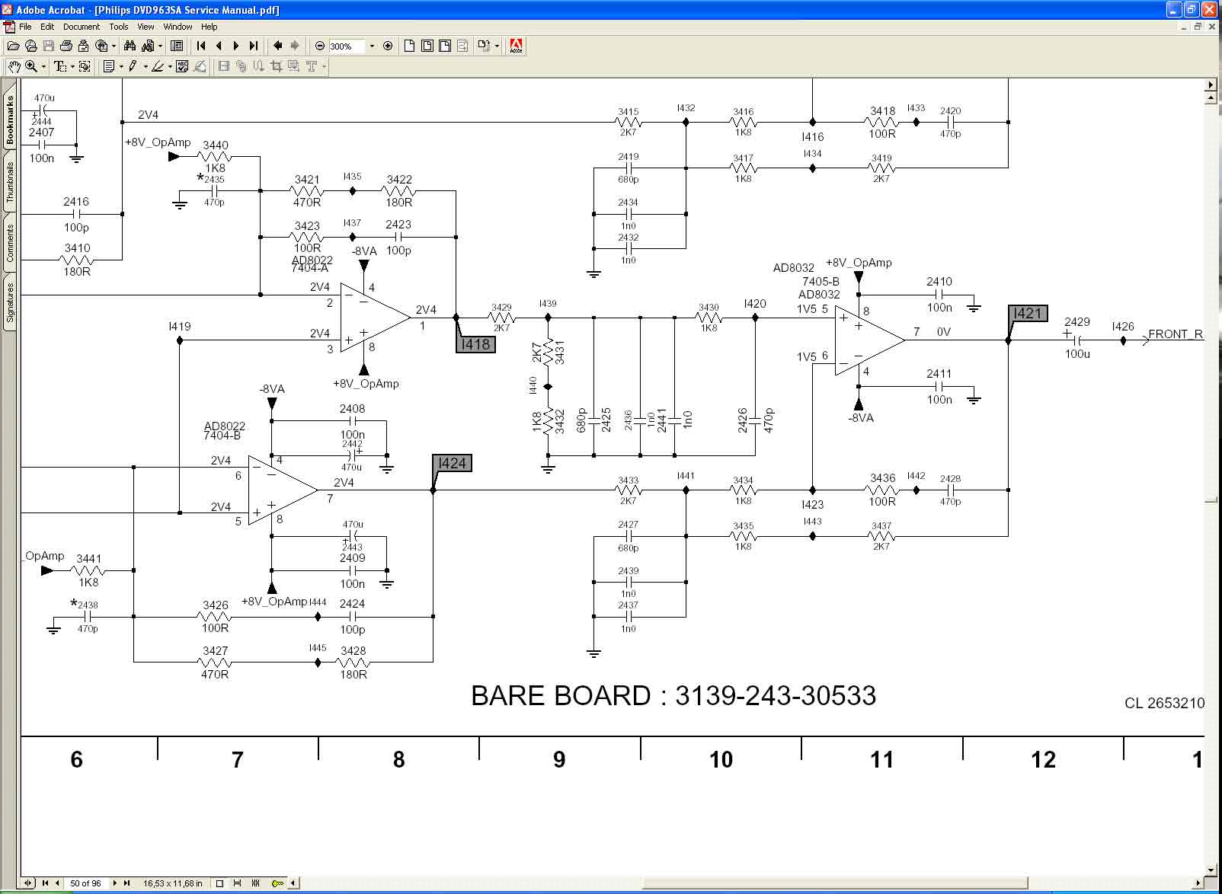Expand the search tools dropdown arrow
Screen dimensions: 1222x894
pos(160,46)
